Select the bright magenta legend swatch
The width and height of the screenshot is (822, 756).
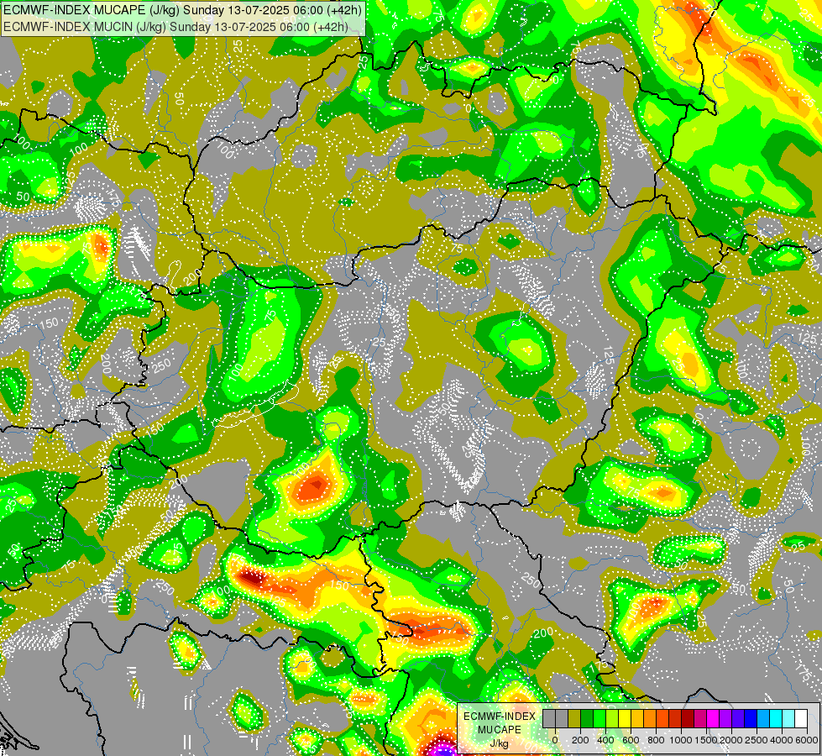coord(713,718)
